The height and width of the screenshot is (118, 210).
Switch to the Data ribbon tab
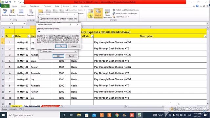click(x=57, y=6)
